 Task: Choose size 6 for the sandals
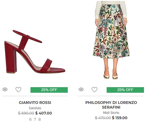tap(30, 120)
